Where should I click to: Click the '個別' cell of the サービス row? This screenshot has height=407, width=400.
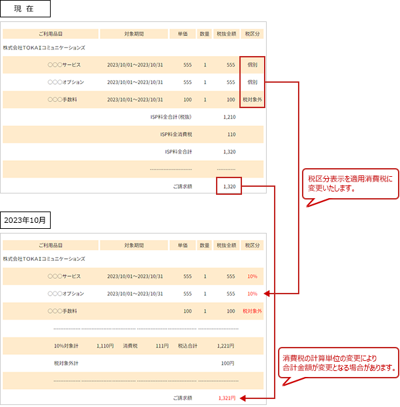click(252, 65)
